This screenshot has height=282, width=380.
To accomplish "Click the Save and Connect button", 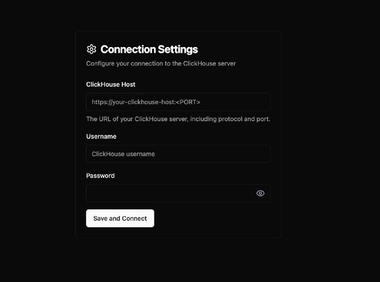I will pyautogui.click(x=120, y=218).
